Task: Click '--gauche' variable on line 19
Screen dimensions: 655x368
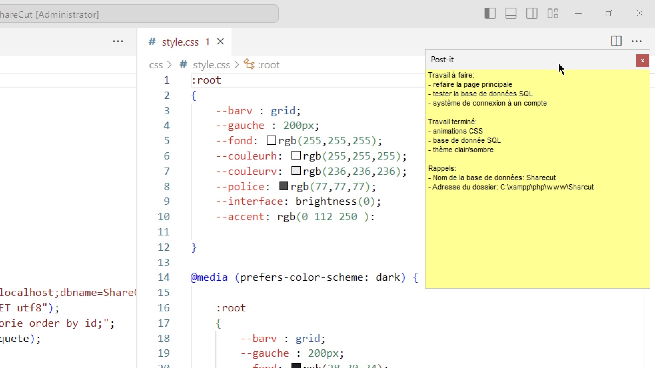Action: pyautogui.click(x=265, y=353)
